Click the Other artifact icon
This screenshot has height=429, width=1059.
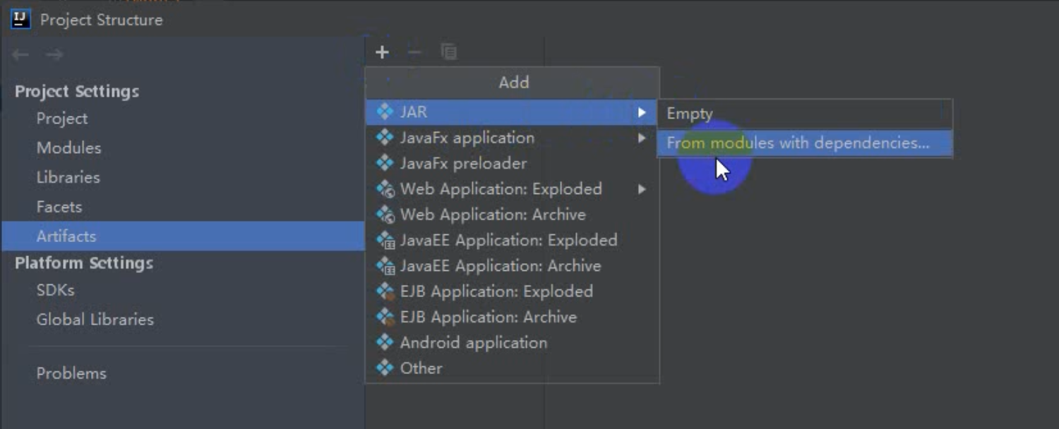click(x=385, y=368)
